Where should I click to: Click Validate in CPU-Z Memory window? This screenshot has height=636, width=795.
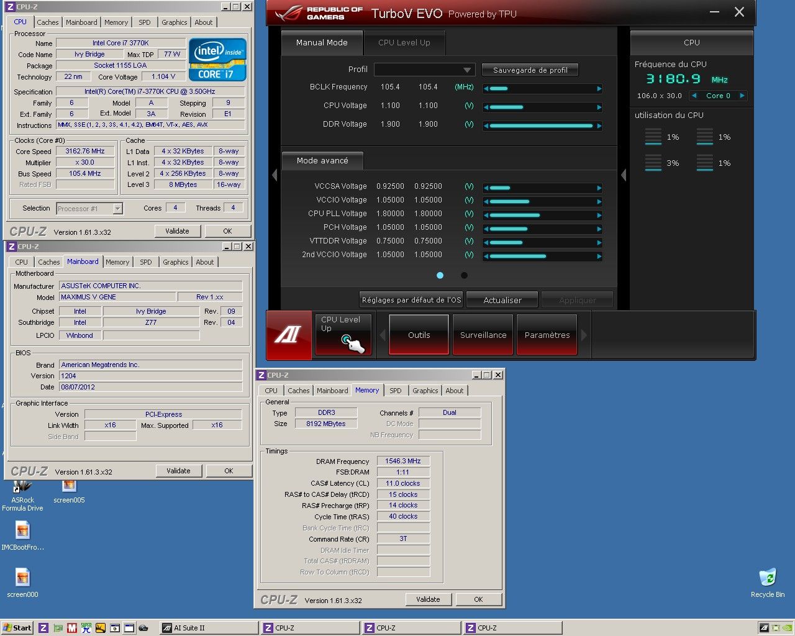pos(428,599)
